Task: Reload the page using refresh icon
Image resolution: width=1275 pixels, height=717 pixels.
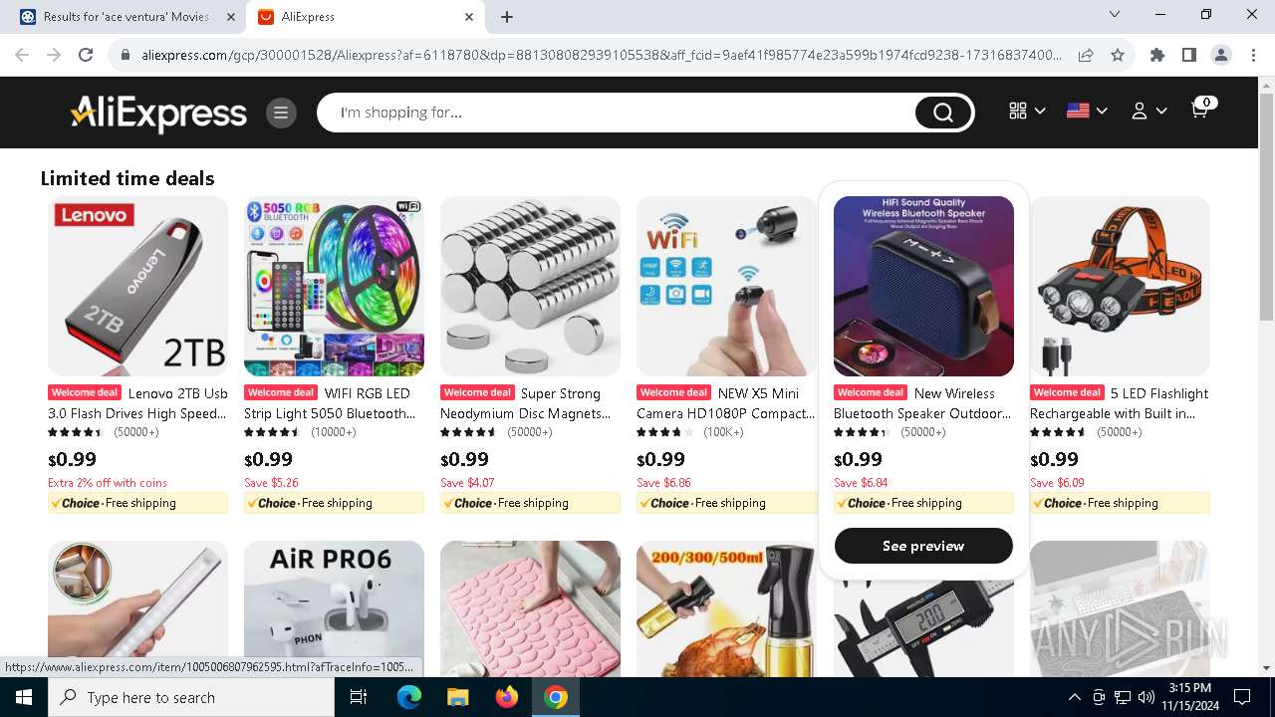Action: [86, 55]
